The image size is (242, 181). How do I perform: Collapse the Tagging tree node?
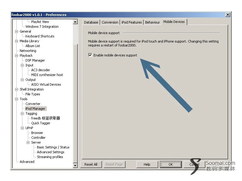[22, 114]
